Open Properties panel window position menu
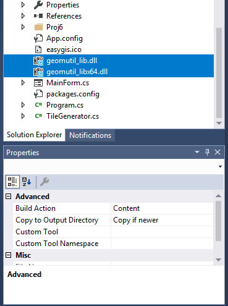Image resolution: width=228 pixels, height=306 pixels. click(x=197, y=152)
